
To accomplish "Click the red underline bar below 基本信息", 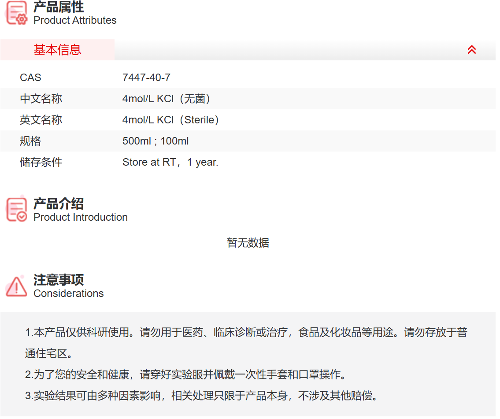I will pyautogui.click(x=57, y=59).
